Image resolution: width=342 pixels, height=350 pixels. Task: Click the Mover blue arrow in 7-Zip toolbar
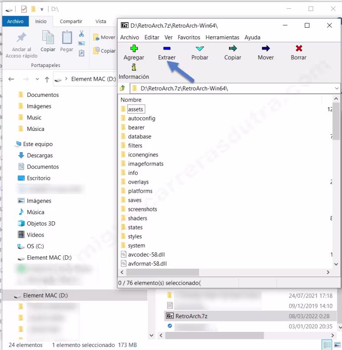pyautogui.click(x=266, y=48)
